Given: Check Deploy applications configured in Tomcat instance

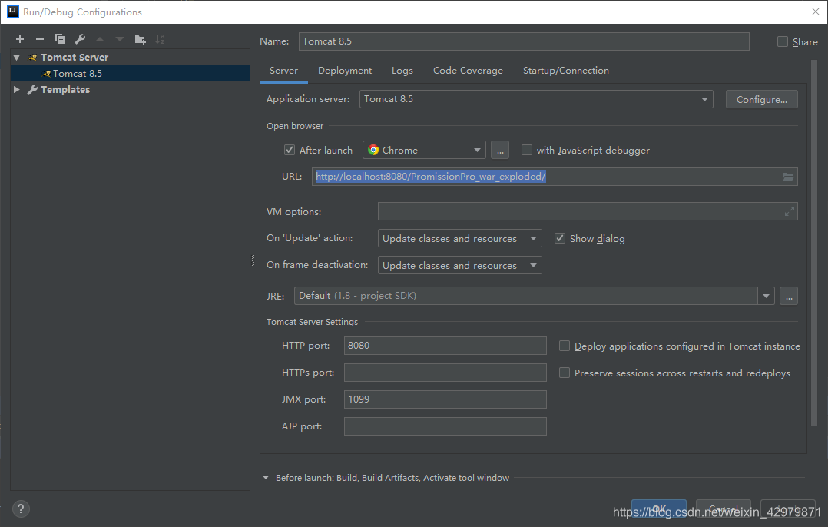Looking at the screenshot, I should coord(565,346).
